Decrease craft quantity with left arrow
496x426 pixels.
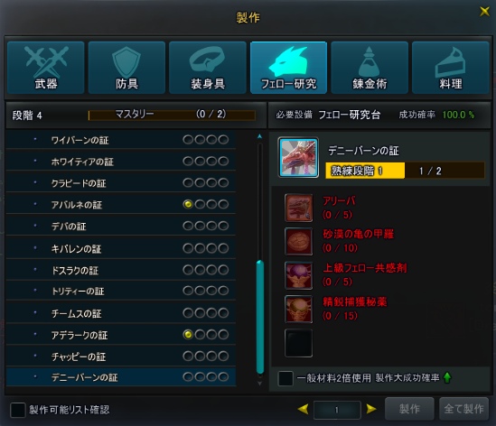[x=304, y=409]
